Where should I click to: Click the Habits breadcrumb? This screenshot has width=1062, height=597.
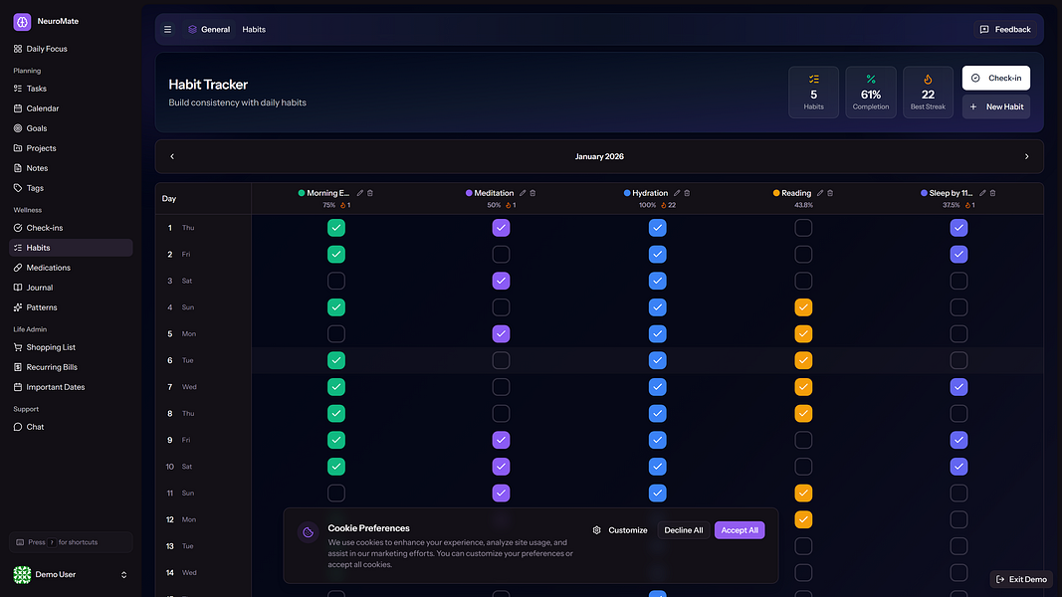click(x=254, y=30)
